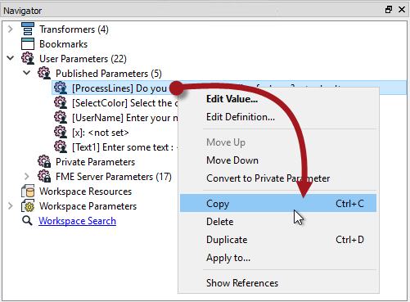Click the Bookmarks window icon
The image size is (410, 302).
[28, 43]
